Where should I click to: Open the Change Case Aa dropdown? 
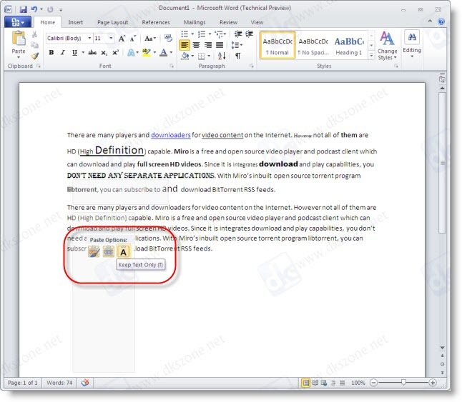pos(150,39)
